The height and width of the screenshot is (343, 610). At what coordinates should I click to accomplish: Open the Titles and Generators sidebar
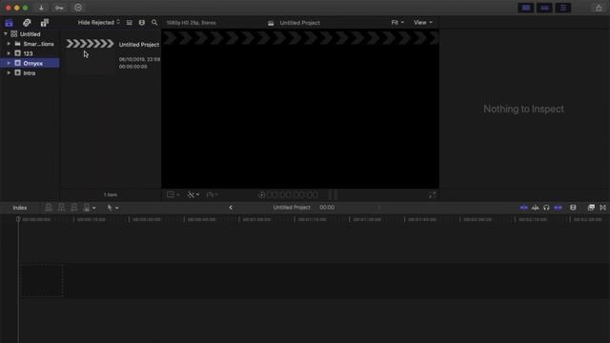(45, 23)
